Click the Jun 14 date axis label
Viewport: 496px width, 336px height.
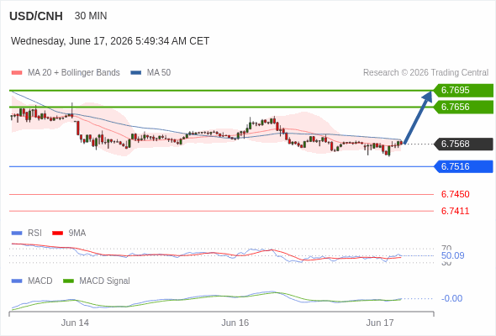pos(75,323)
